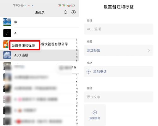Open the @ contact's sky avatar
This screenshot has width=158, height=126.
(7, 22)
